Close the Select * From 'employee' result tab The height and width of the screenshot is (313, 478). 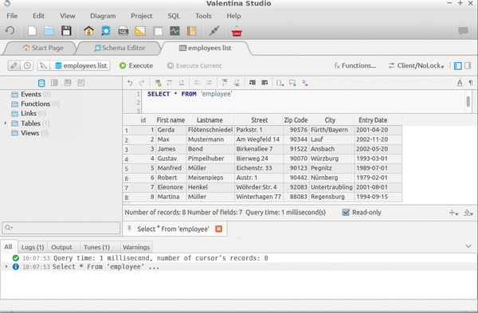[218, 229]
